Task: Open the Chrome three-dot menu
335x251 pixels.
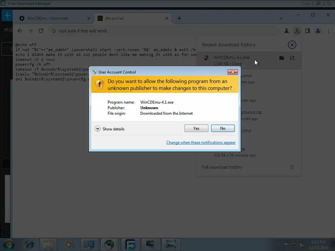Action: [x=328, y=31]
